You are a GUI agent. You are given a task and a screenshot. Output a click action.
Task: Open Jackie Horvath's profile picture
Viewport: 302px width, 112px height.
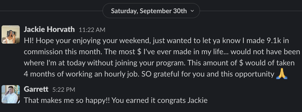(x=11, y=34)
